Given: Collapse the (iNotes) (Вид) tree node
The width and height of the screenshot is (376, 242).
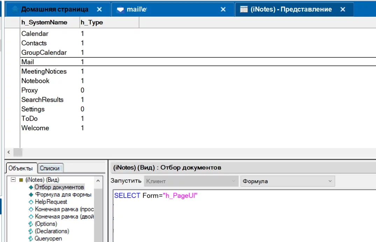Looking at the screenshot, I should [14, 180].
